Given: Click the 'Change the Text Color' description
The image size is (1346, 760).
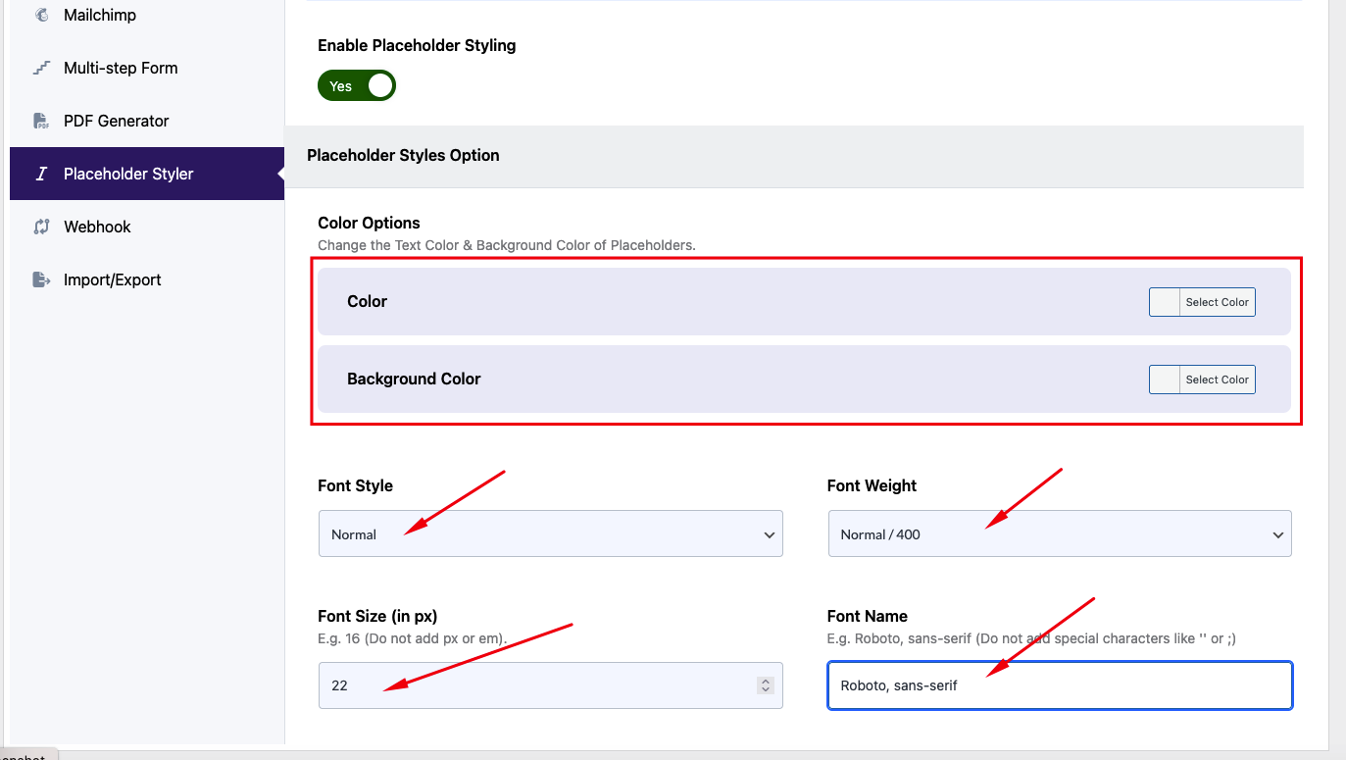Looking at the screenshot, I should [x=507, y=245].
